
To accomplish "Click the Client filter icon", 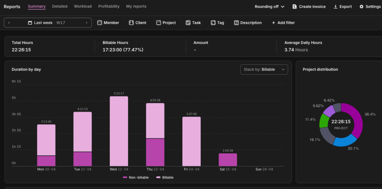I will [131, 23].
